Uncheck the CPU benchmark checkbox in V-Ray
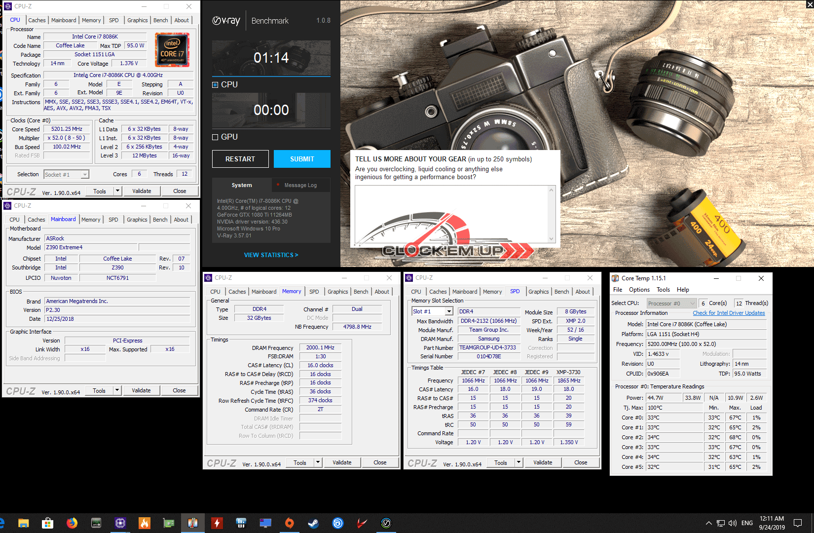814x533 pixels. 215,85
